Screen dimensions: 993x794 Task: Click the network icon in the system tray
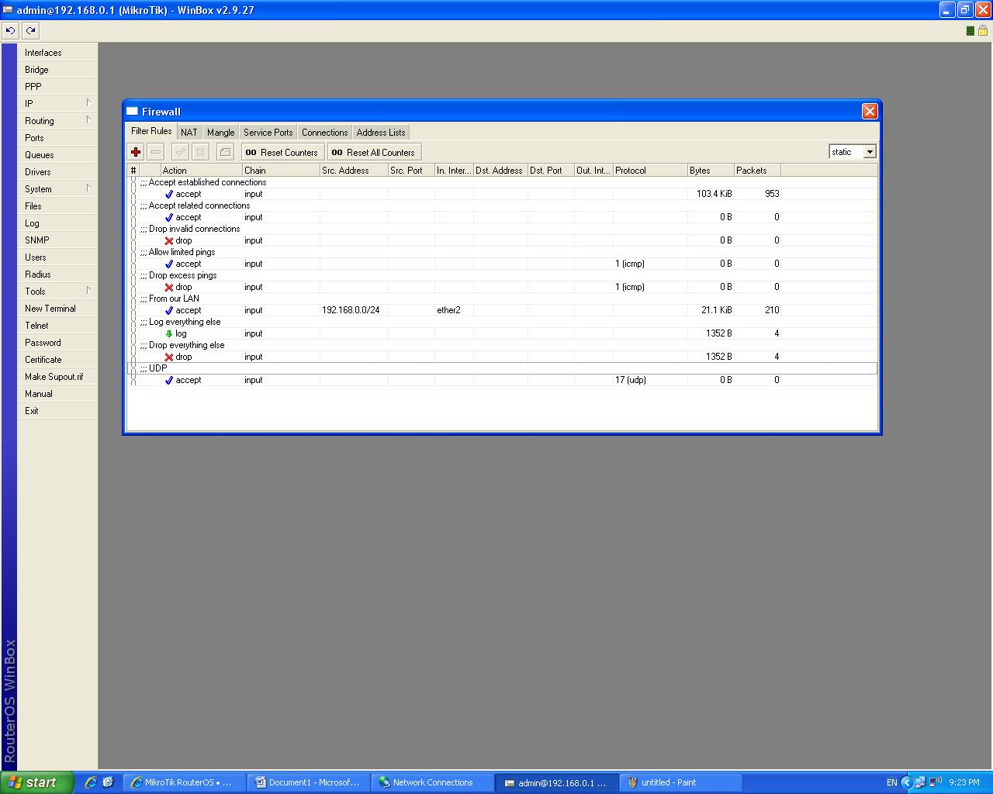tap(920, 782)
